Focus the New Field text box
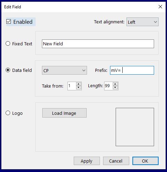 coord(98,44)
